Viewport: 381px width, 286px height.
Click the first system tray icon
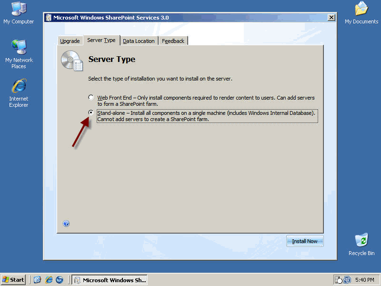click(338, 280)
